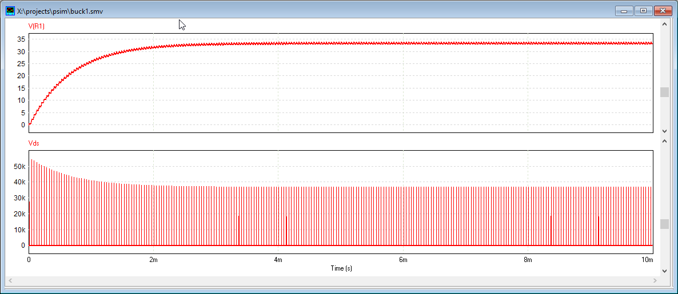The width and height of the screenshot is (678, 294).
Task: Select the V(R1) curve label
Action: point(37,26)
